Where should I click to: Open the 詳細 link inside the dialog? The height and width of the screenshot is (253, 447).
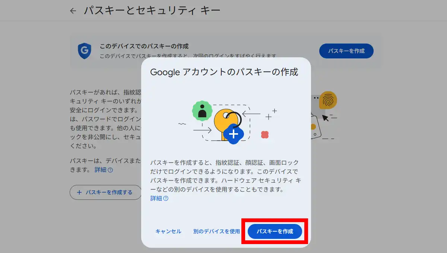[159, 198]
